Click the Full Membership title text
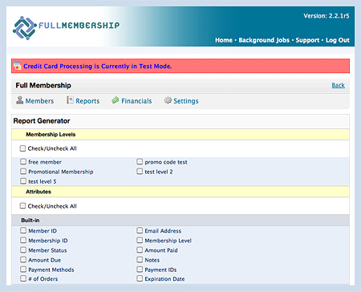The height and width of the screenshot is (292, 361). coord(43,85)
